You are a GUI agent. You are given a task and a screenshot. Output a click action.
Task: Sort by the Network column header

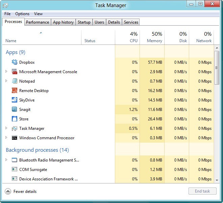tap(201, 37)
